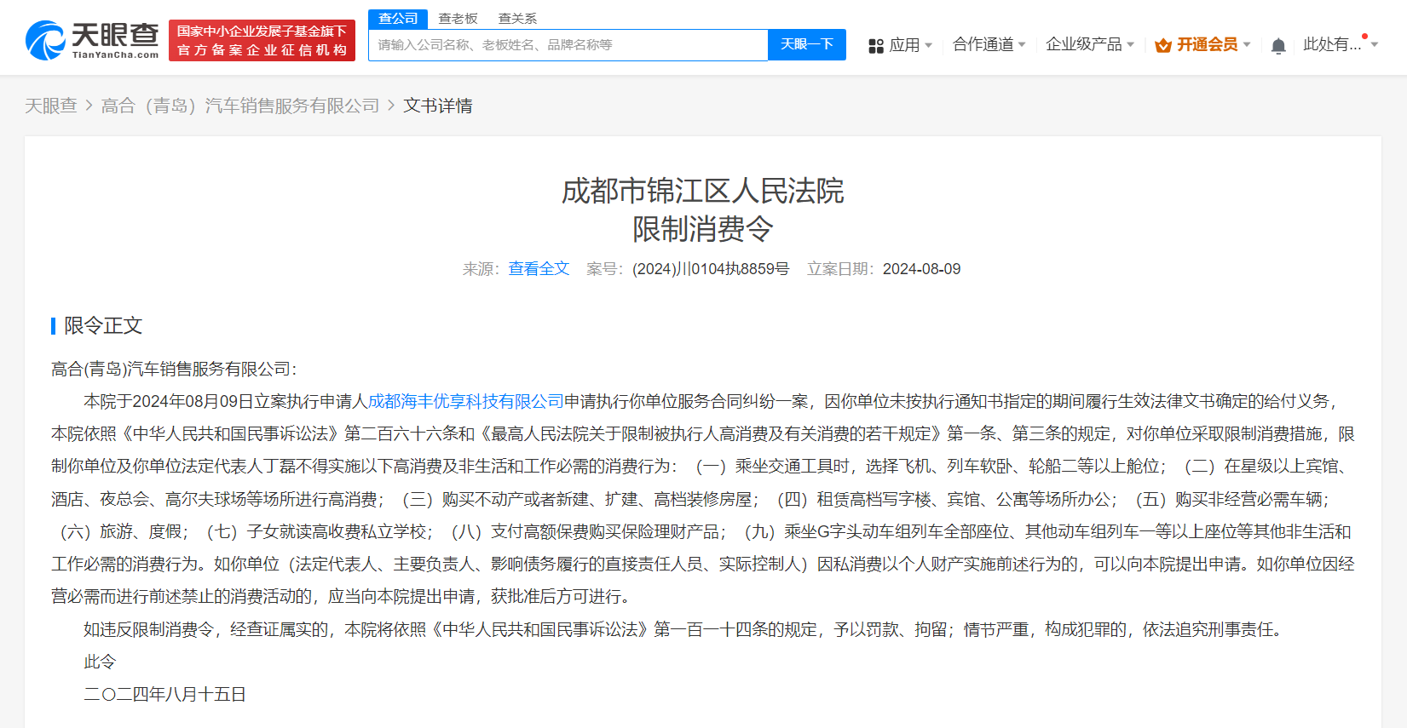Image resolution: width=1407 pixels, height=728 pixels.
Task: Click the 文书详情 breadcrumb item
Action: [437, 106]
